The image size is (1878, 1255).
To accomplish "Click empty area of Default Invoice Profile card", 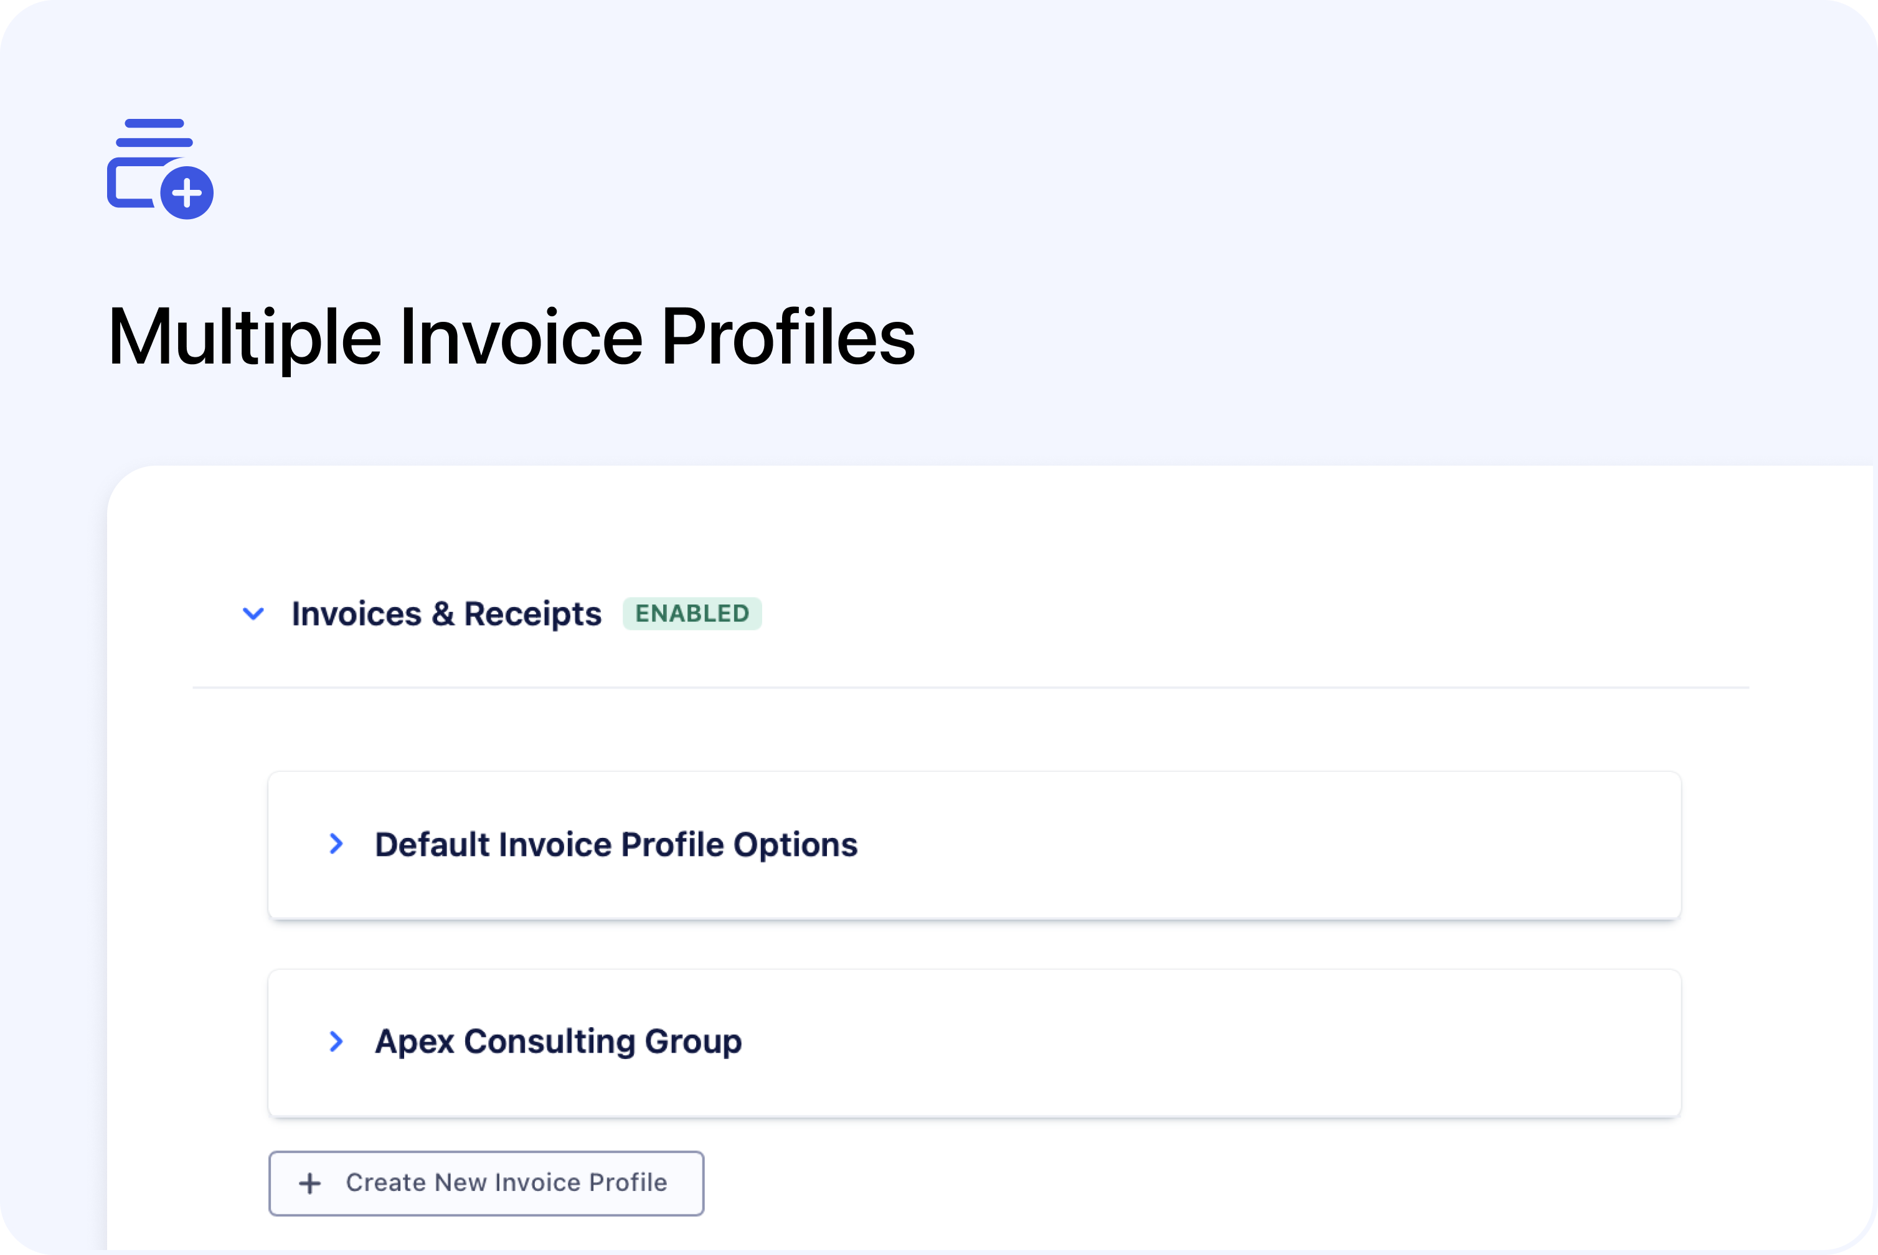I will [x=1281, y=844].
